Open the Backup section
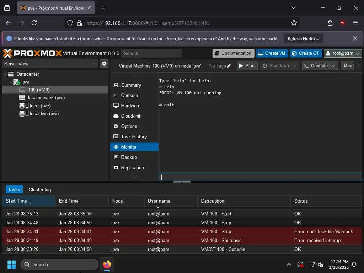Viewport: 364px width, 273px height. [134, 157]
